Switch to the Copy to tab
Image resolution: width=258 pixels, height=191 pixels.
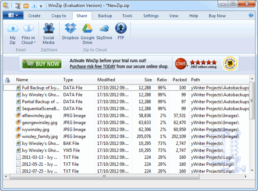[59, 16]
